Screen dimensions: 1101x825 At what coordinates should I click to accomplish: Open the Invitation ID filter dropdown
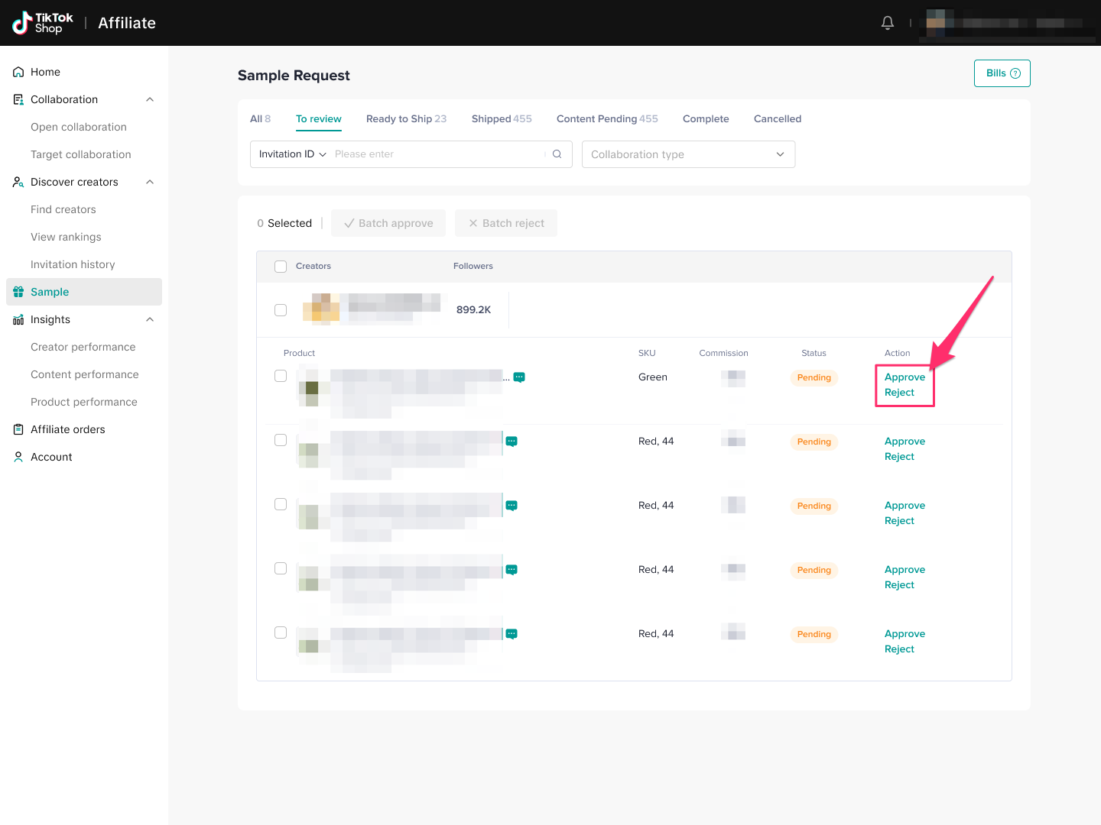pos(292,154)
